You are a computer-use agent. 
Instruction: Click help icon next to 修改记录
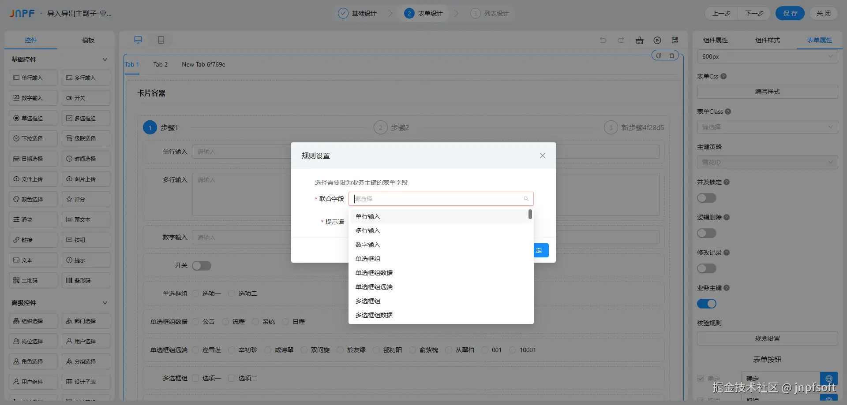click(x=727, y=253)
